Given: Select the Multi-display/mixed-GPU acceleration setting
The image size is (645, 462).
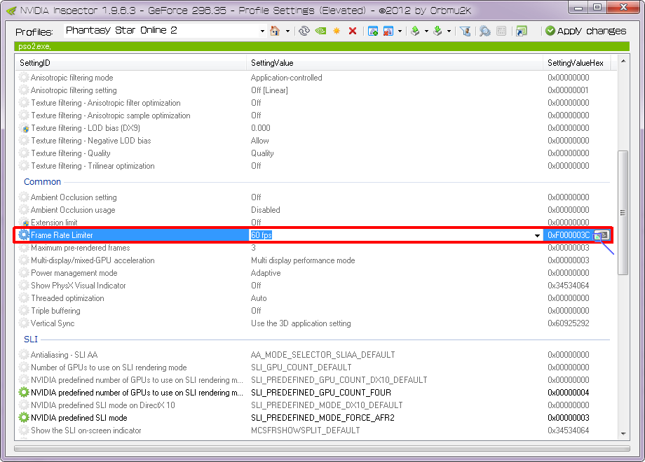Looking at the screenshot, I should [315, 260].
